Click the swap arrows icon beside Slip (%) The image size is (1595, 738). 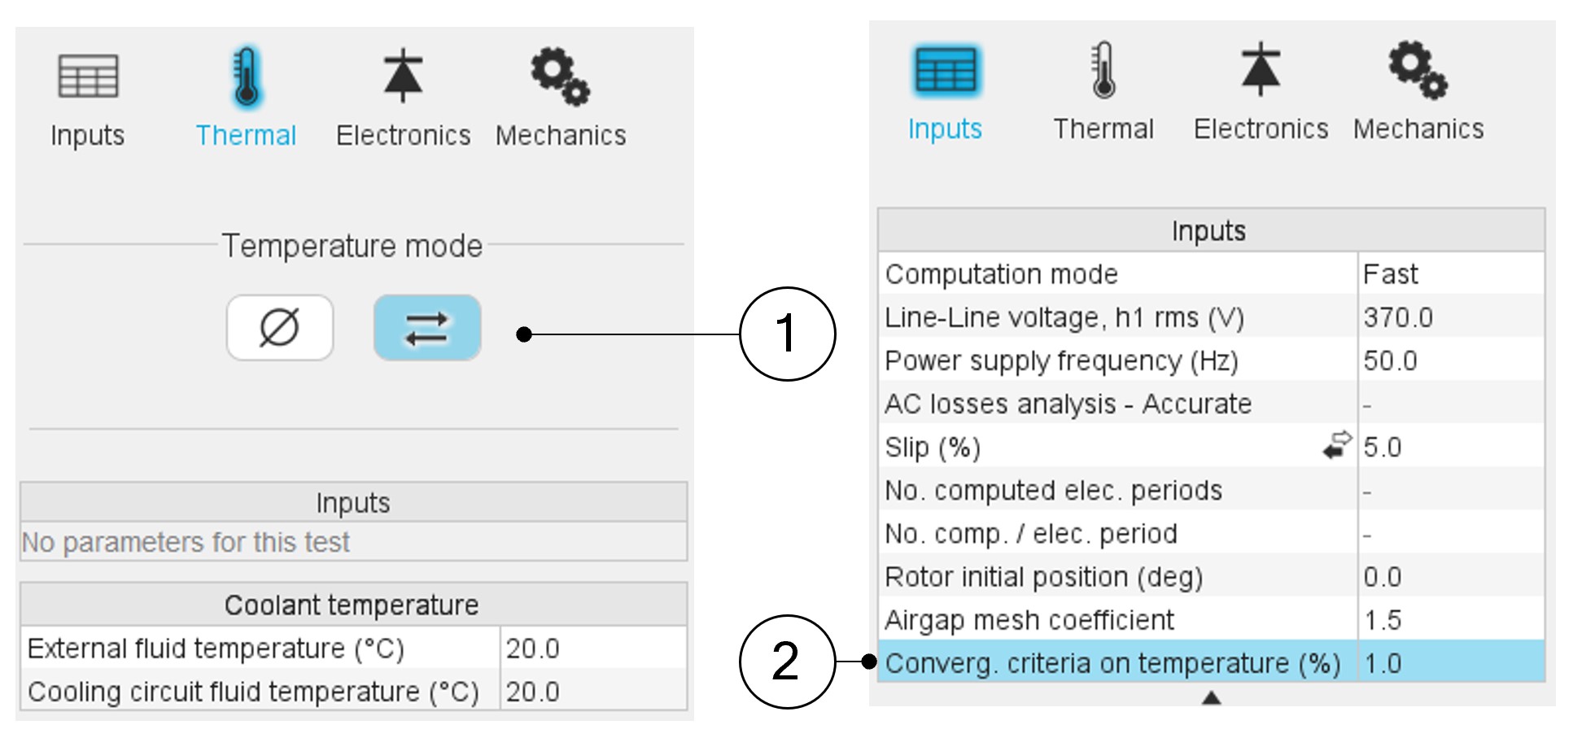click(x=1336, y=446)
